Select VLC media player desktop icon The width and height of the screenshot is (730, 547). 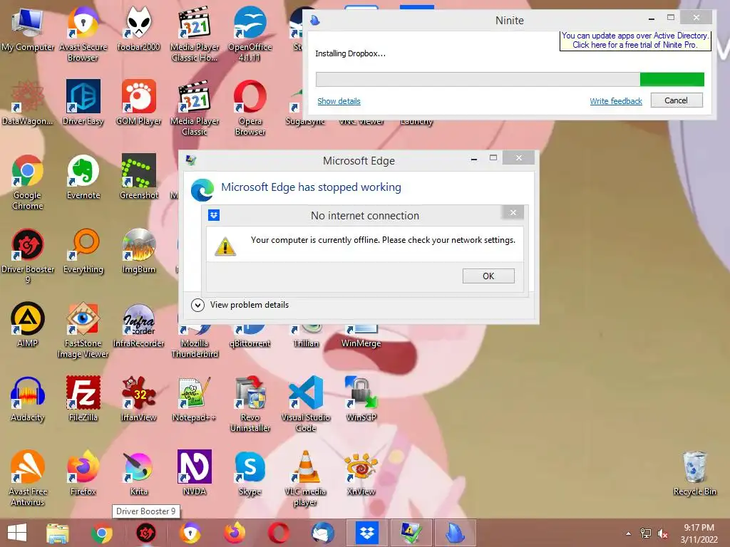pyautogui.click(x=305, y=478)
